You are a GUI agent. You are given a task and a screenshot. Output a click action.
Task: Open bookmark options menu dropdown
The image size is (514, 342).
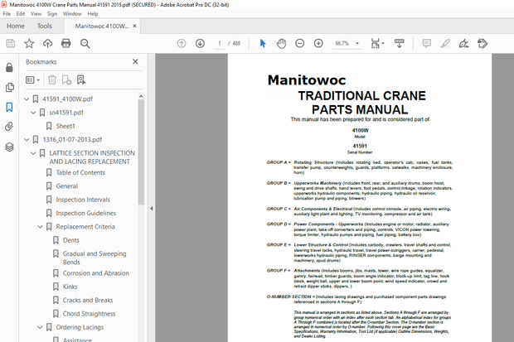33,79
